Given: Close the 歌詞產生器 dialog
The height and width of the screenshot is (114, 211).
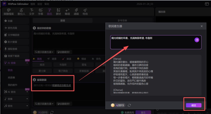Looking at the screenshot, I should (x=202, y=26).
